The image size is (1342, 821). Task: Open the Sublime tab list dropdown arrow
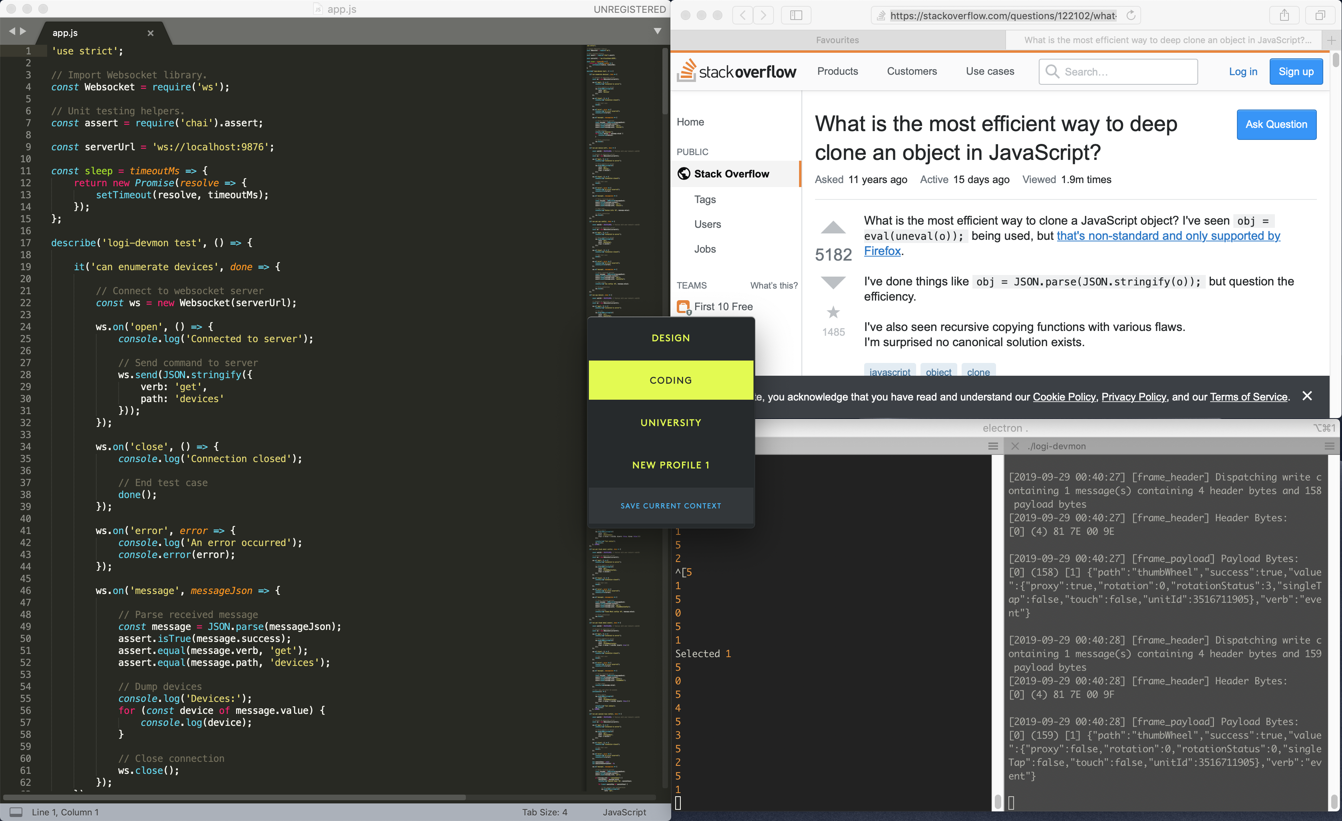click(x=657, y=31)
